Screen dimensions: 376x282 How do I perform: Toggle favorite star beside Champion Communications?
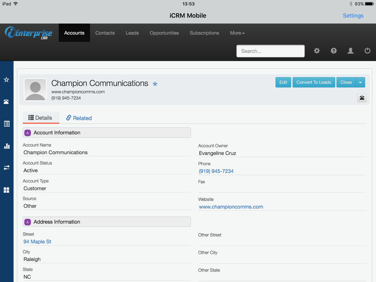(x=155, y=84)
